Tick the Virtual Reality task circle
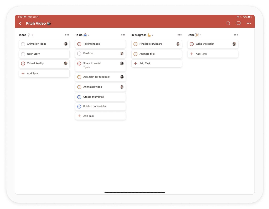Image resolution: width=269 pixels, height=209 pixels. click(x=23, y=63)
